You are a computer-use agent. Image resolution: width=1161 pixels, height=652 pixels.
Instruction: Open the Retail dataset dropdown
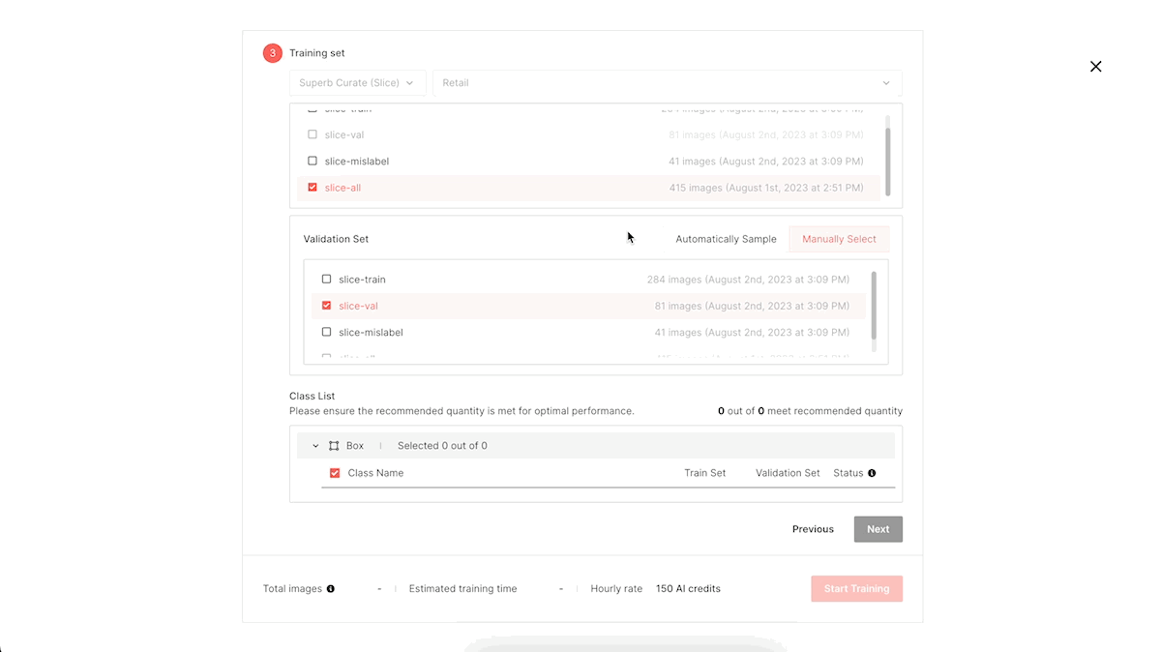pos(667,83)
